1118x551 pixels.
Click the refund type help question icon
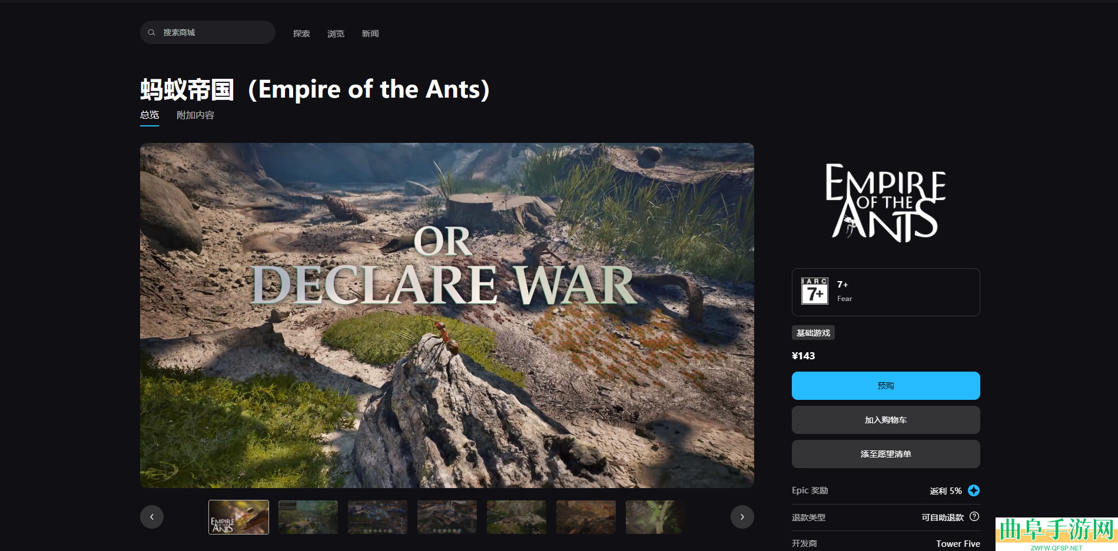[x=974, y=516]
